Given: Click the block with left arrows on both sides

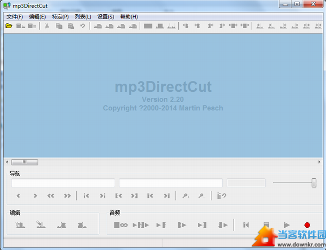Looking at the screenshot, I should tap(233, 26).
